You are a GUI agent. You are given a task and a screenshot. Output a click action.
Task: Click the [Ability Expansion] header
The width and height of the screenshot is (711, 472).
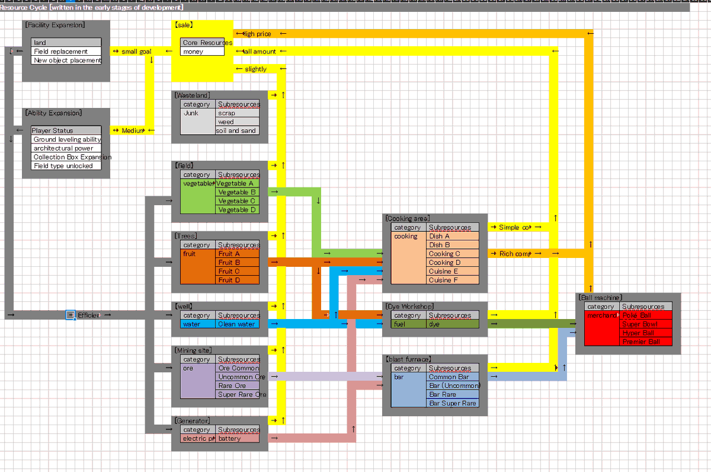[54, 113]
